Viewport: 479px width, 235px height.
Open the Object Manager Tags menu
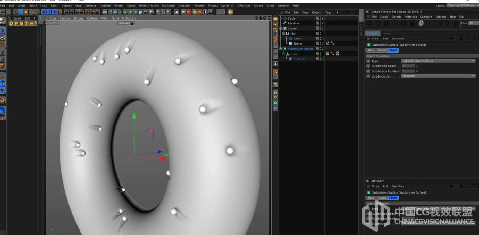coord(328,13)
